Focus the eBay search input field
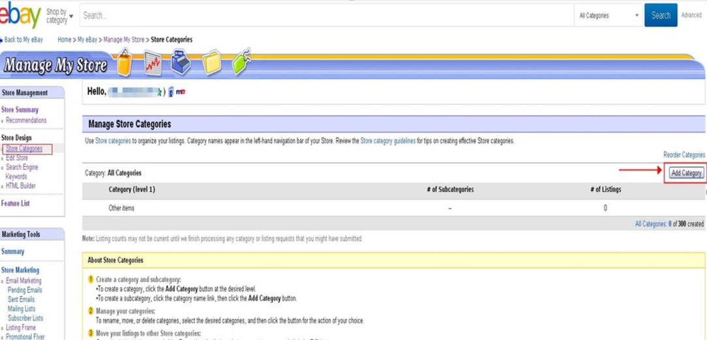Image resolution: width=707 pixels, height=340 pixels. pos(326,15)
